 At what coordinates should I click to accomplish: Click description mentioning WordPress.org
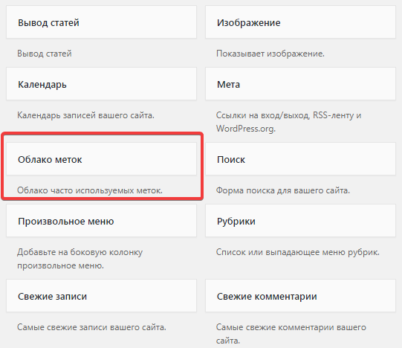[x=288, y=122]
